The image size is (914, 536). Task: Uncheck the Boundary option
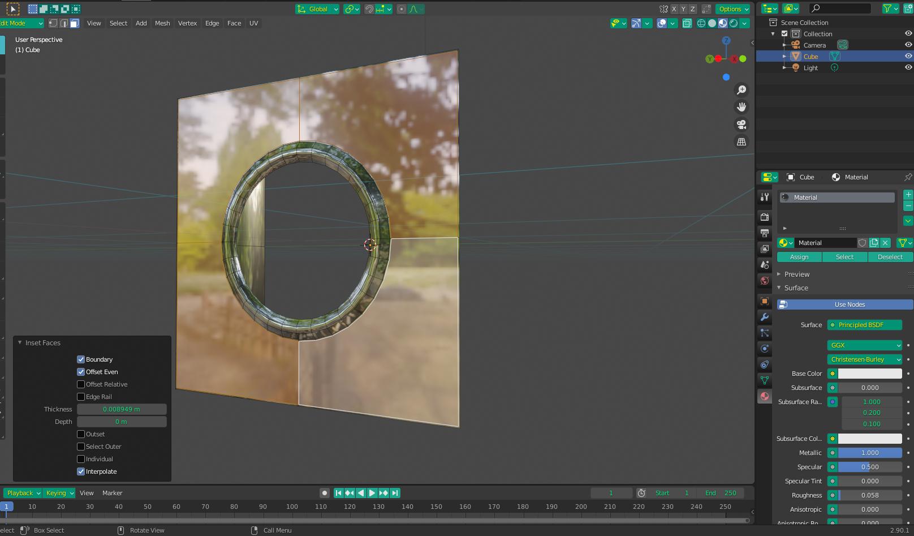81,359
